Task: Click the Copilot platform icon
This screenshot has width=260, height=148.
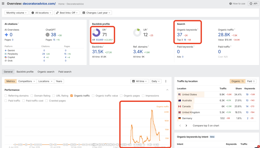Action: [x=6, y=57]
